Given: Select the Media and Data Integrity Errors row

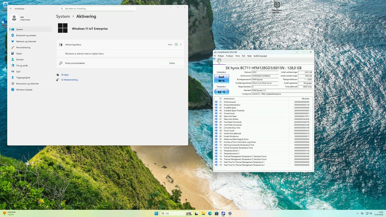Looking at the screenshot, I should (x=263, y=139).
